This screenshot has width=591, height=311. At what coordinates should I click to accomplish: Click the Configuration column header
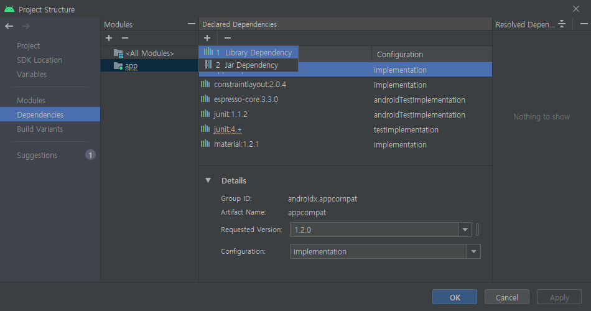400,54
